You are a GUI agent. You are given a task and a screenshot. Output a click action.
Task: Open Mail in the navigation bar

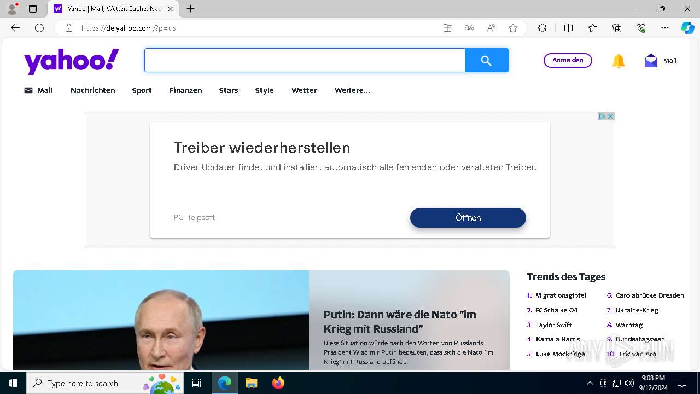pyautogui.click(x=38, y=90)
